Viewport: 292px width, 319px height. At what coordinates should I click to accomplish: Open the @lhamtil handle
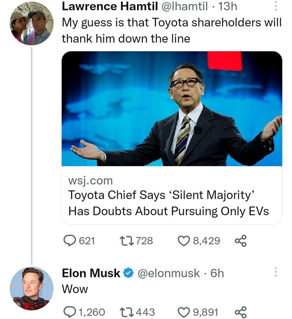tap(185, 7)
